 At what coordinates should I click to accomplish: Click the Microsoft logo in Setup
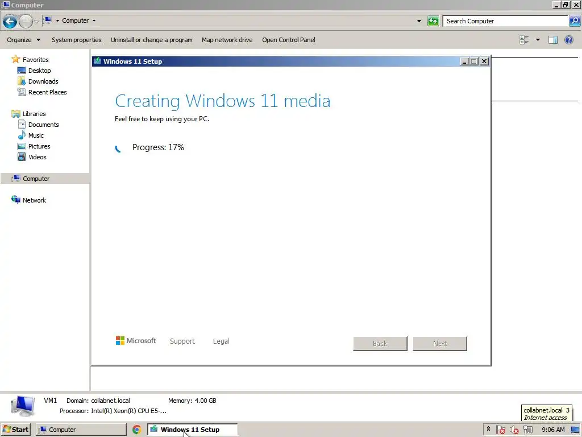pos(136,341)
